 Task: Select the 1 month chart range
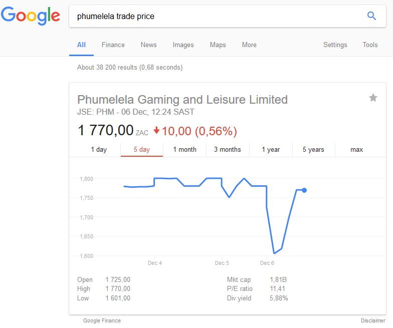[x=184, y=149]
